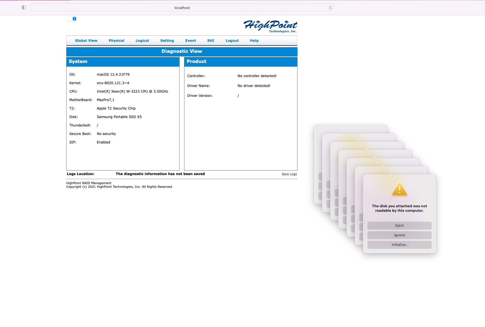Screen dimensions: 485x327
Task: Select the CPU value Intel Xeon W-3223
Action: (132, 91)
